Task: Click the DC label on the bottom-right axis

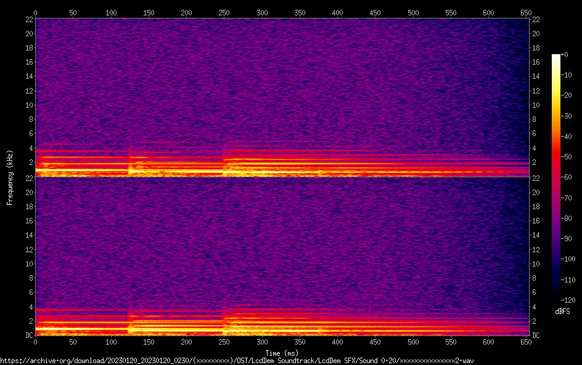Action: pos(536,335)
